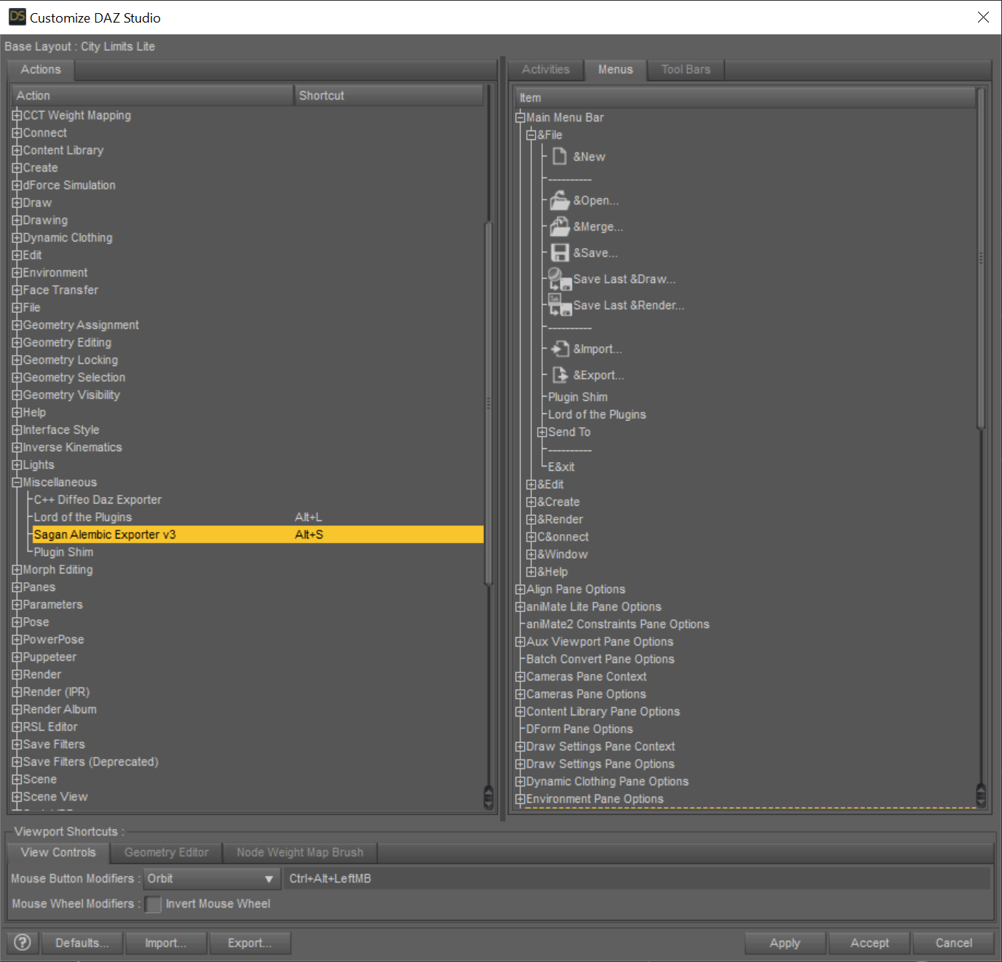Collapse the Main Menu Bar node
1002x962 pixels.
point(520,117)
